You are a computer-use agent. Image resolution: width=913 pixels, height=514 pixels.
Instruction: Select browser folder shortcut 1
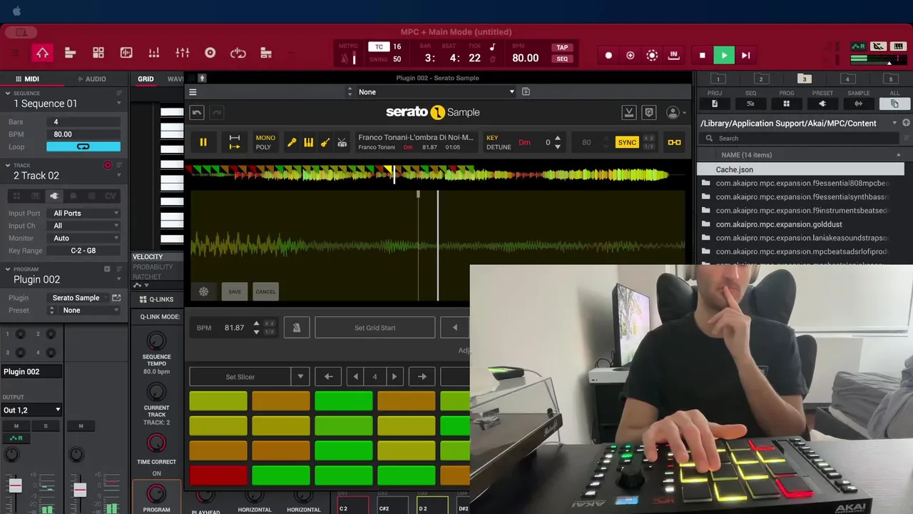pyautogui.click(x=718, y=79)
